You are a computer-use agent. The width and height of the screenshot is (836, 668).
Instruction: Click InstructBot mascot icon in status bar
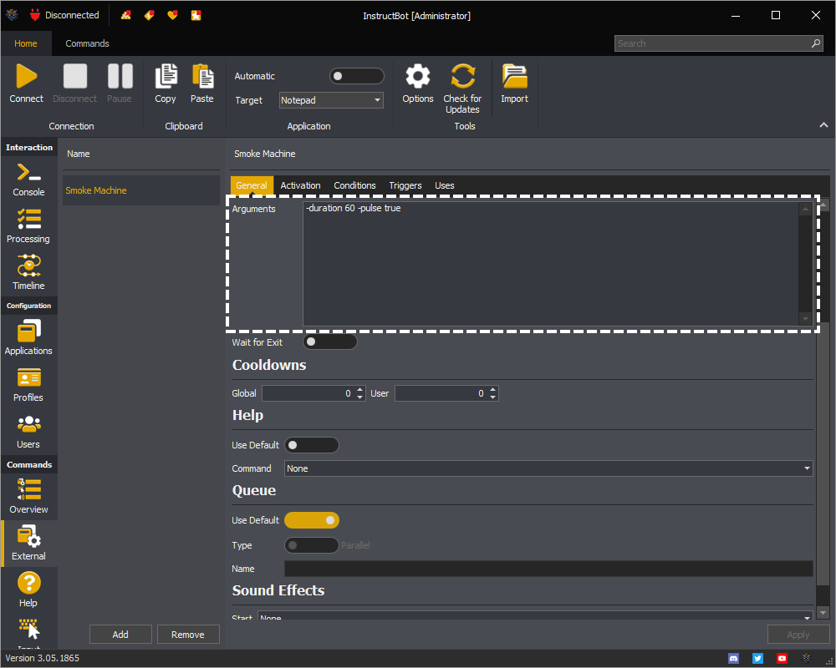[806, 659]
